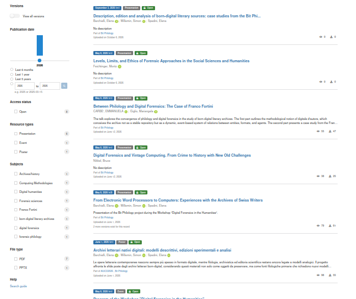Click views eye icon for Levels, Limits record
356x299 pixels.
[321, 82]
